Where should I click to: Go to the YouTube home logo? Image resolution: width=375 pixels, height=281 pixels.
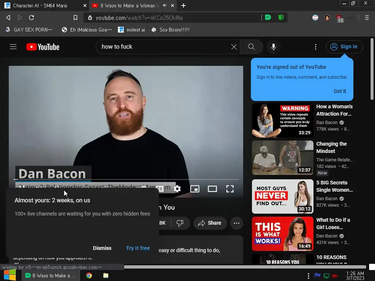coord(43,47)
